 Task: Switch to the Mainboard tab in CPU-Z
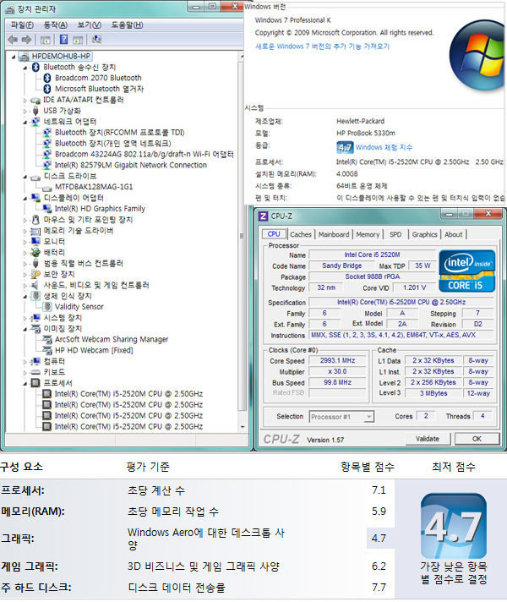(x=334, y=234)
